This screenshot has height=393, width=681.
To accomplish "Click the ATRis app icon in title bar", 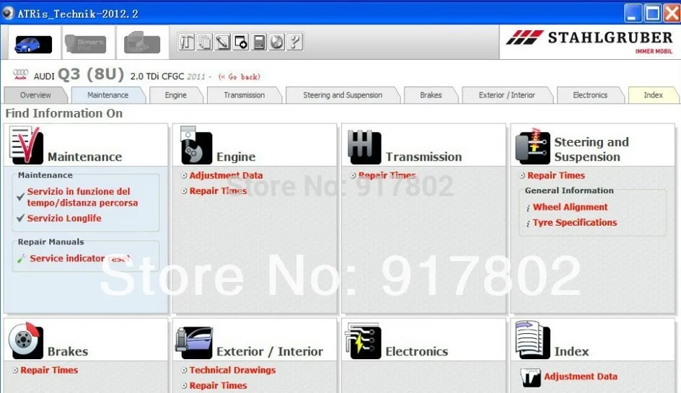I will tap(8, 14).
